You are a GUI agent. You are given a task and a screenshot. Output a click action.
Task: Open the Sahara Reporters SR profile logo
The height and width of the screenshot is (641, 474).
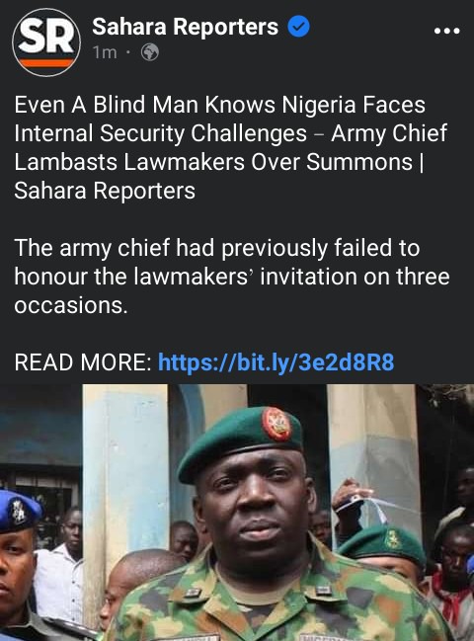tap(46, 42)
